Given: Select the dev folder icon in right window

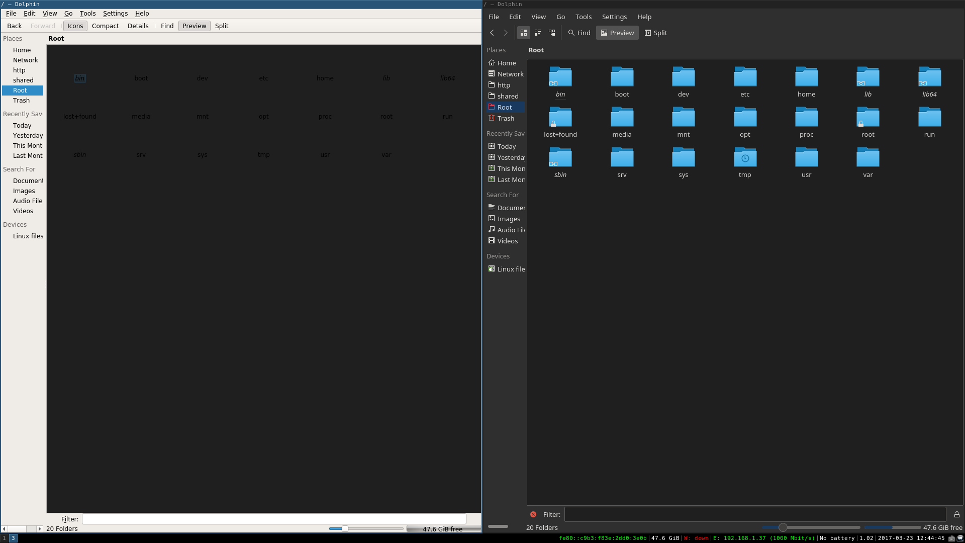Looking at the screenshot, I should [x=684, y=77].
